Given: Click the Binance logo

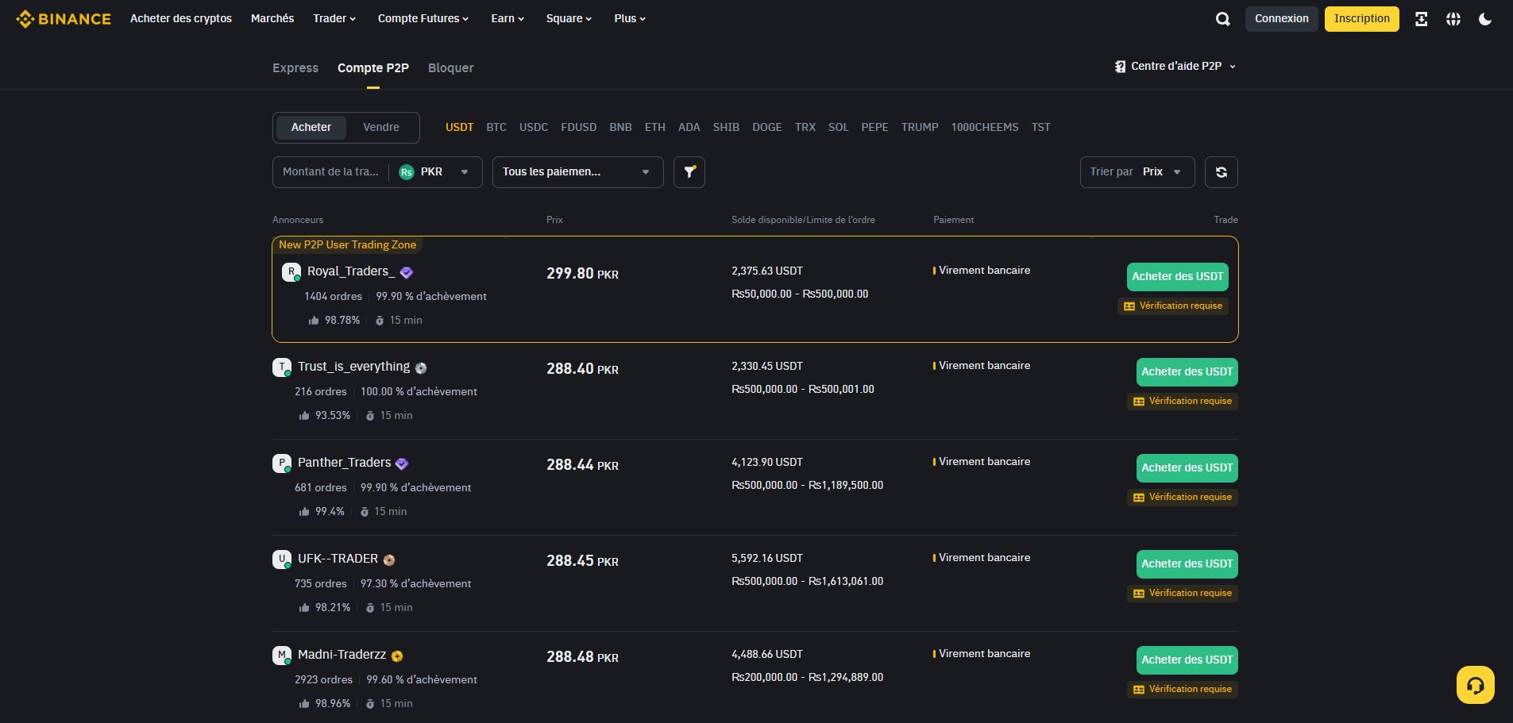Looking at the screenshot, I should (x=64, y=18).
